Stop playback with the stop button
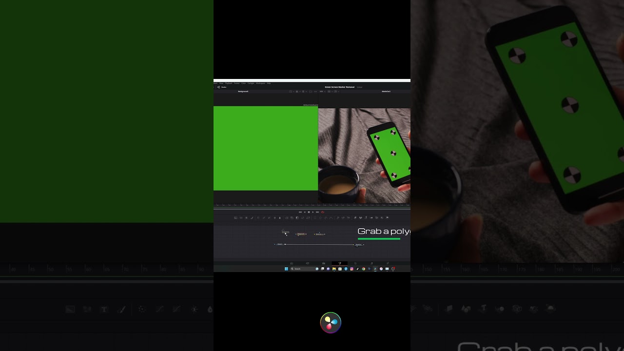624x351 pixels. pyautogui.click(x=309, y=212)
